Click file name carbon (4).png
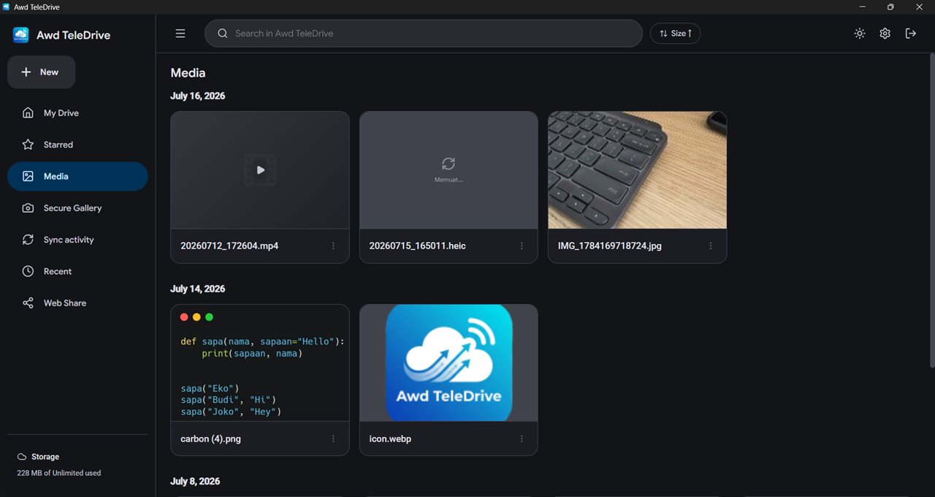The width and height of the screenshot is (935, 497). click(210, 439)
